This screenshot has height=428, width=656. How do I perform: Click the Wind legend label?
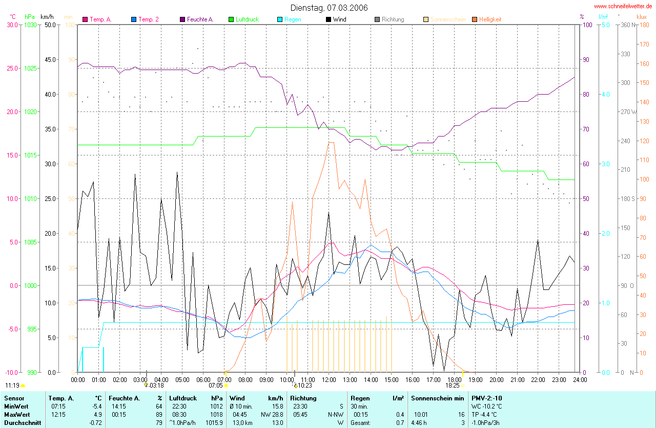(x=339, y=19)
